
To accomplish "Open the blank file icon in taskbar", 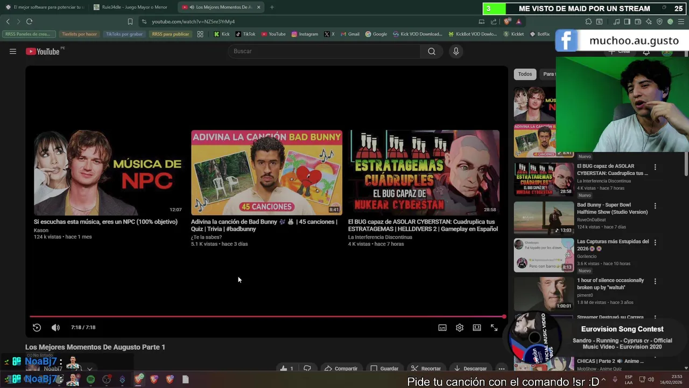I will pyautogui.click(x=185, y=380).
